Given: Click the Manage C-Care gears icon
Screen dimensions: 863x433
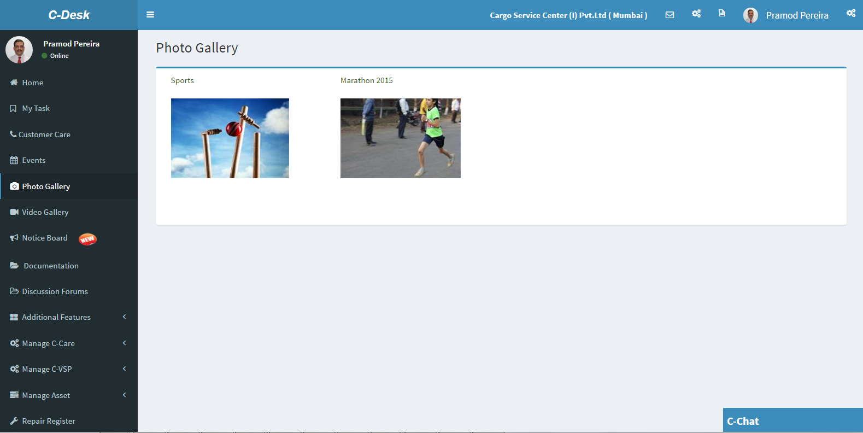Looking at the screenshot, I should coord(14,343).
